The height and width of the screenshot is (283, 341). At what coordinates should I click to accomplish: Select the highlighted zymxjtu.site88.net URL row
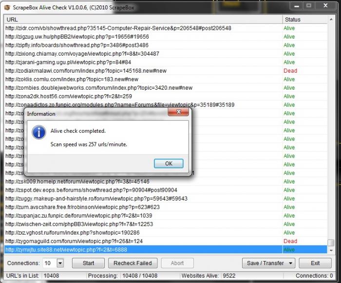coord(165,250)
